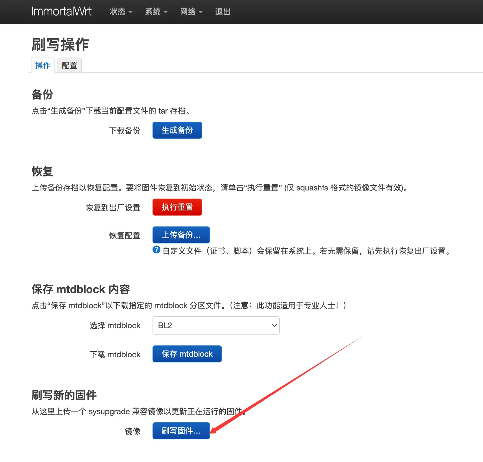Click the blue question mark help icon

(156, 250)
